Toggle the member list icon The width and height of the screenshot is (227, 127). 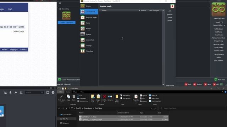[21, 92]
